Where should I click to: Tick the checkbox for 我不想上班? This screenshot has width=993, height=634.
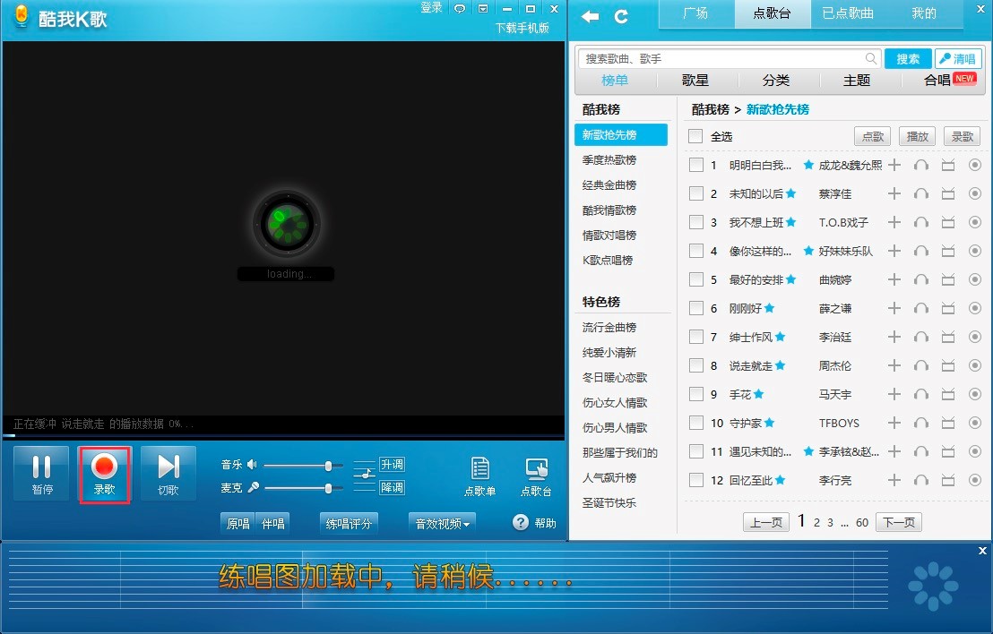(x=695, y=222)
